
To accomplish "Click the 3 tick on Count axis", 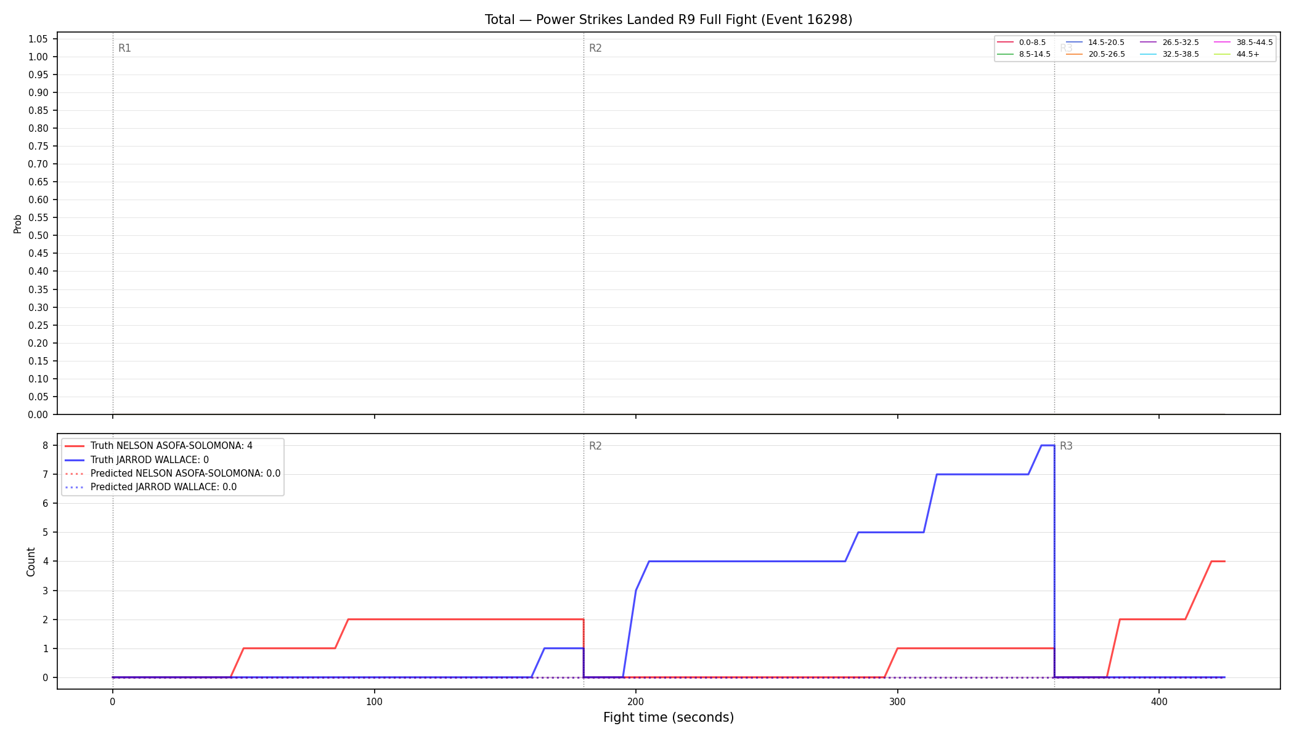I will pyautogui.click(x=45, y=591).
